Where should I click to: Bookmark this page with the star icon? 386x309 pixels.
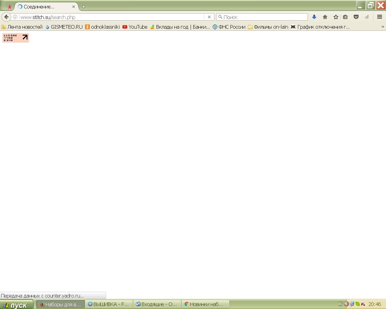336,17
